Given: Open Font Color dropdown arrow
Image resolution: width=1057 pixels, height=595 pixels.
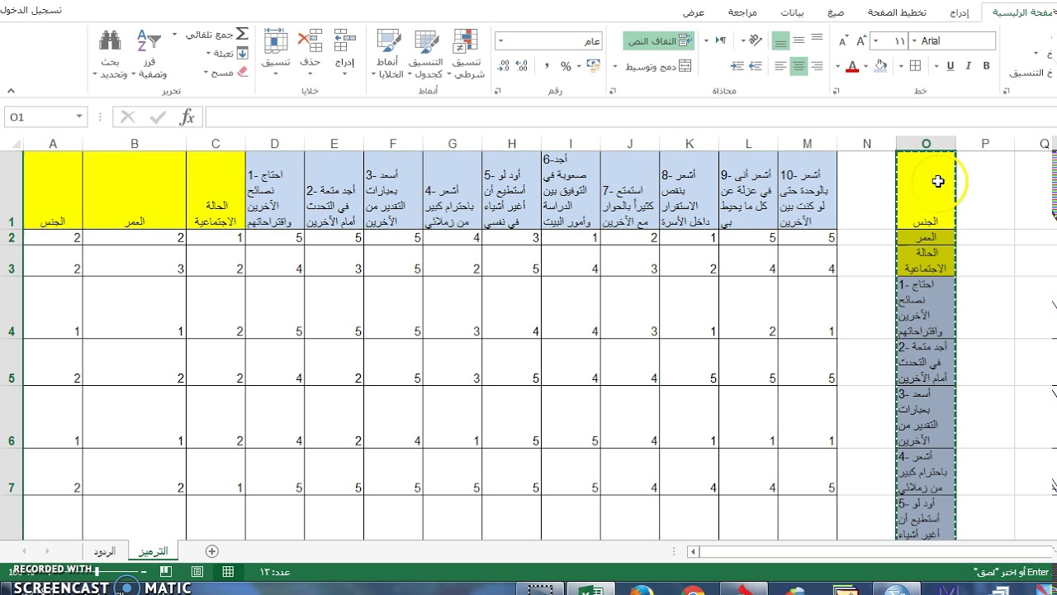Looking at the screenshot, I should (x=837, y=66).
